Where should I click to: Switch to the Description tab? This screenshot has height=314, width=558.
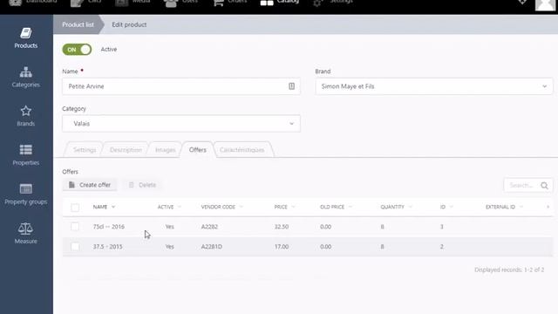click(x=126, y=150)
